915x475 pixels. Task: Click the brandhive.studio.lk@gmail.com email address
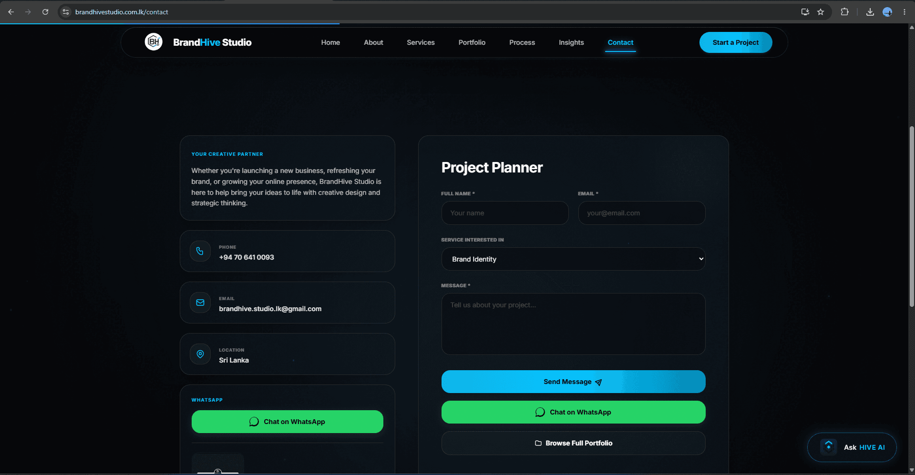pos(270,309)
